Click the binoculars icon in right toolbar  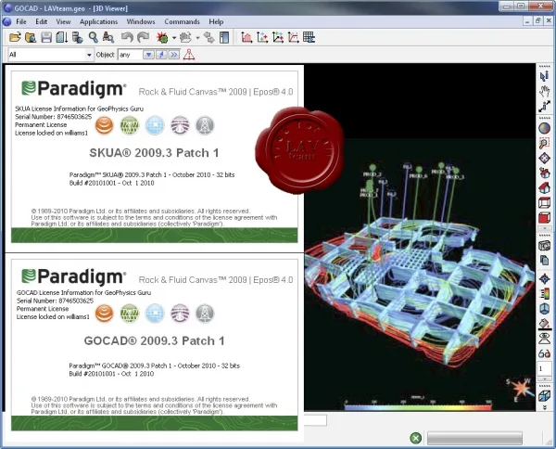pyautogui.click(x=544, y=353)
